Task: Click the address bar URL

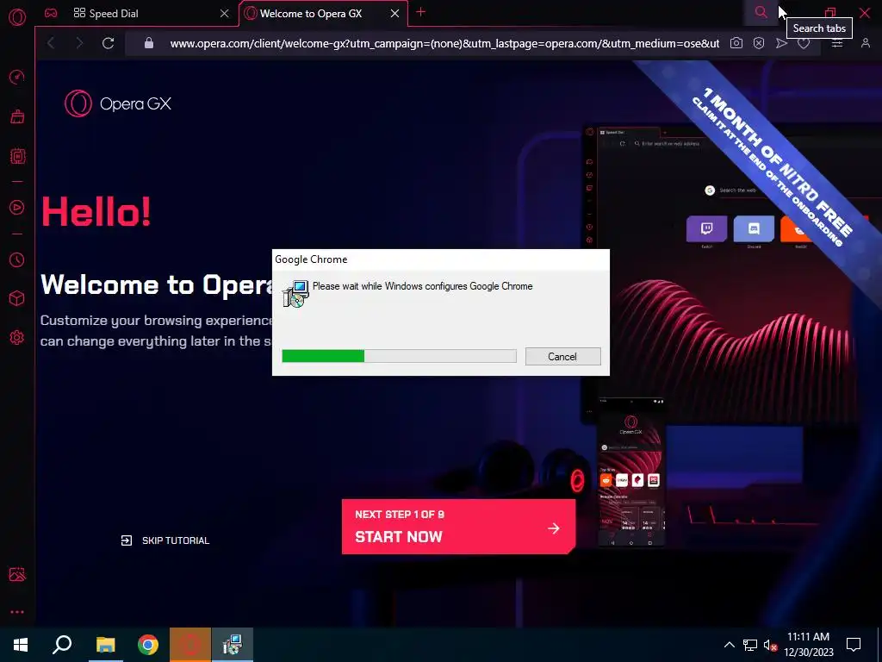Action: (444, 43)
